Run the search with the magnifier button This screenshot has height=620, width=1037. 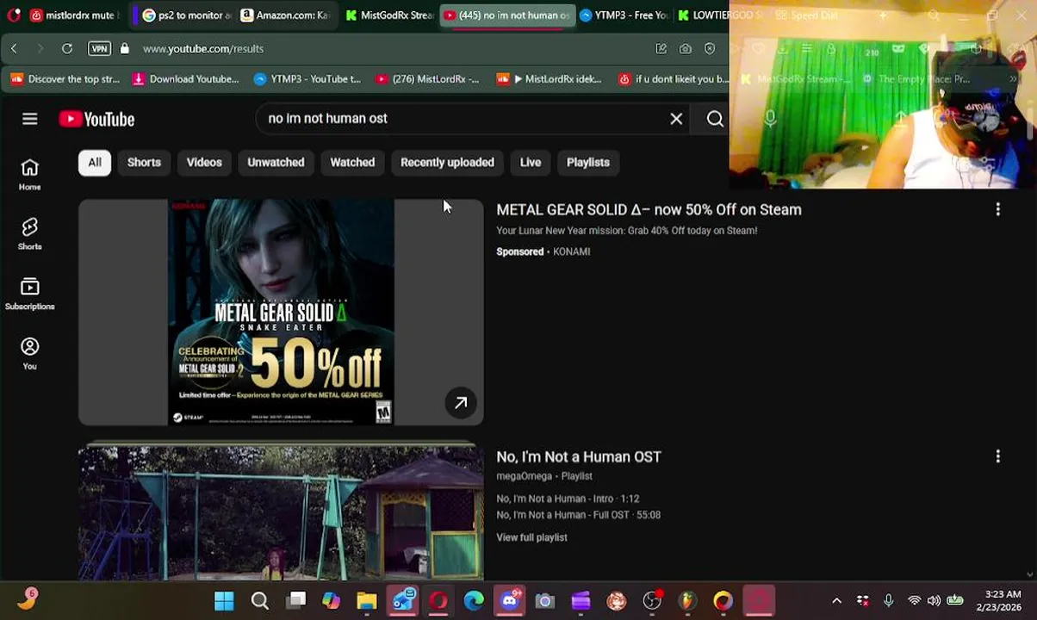point(715,119)
